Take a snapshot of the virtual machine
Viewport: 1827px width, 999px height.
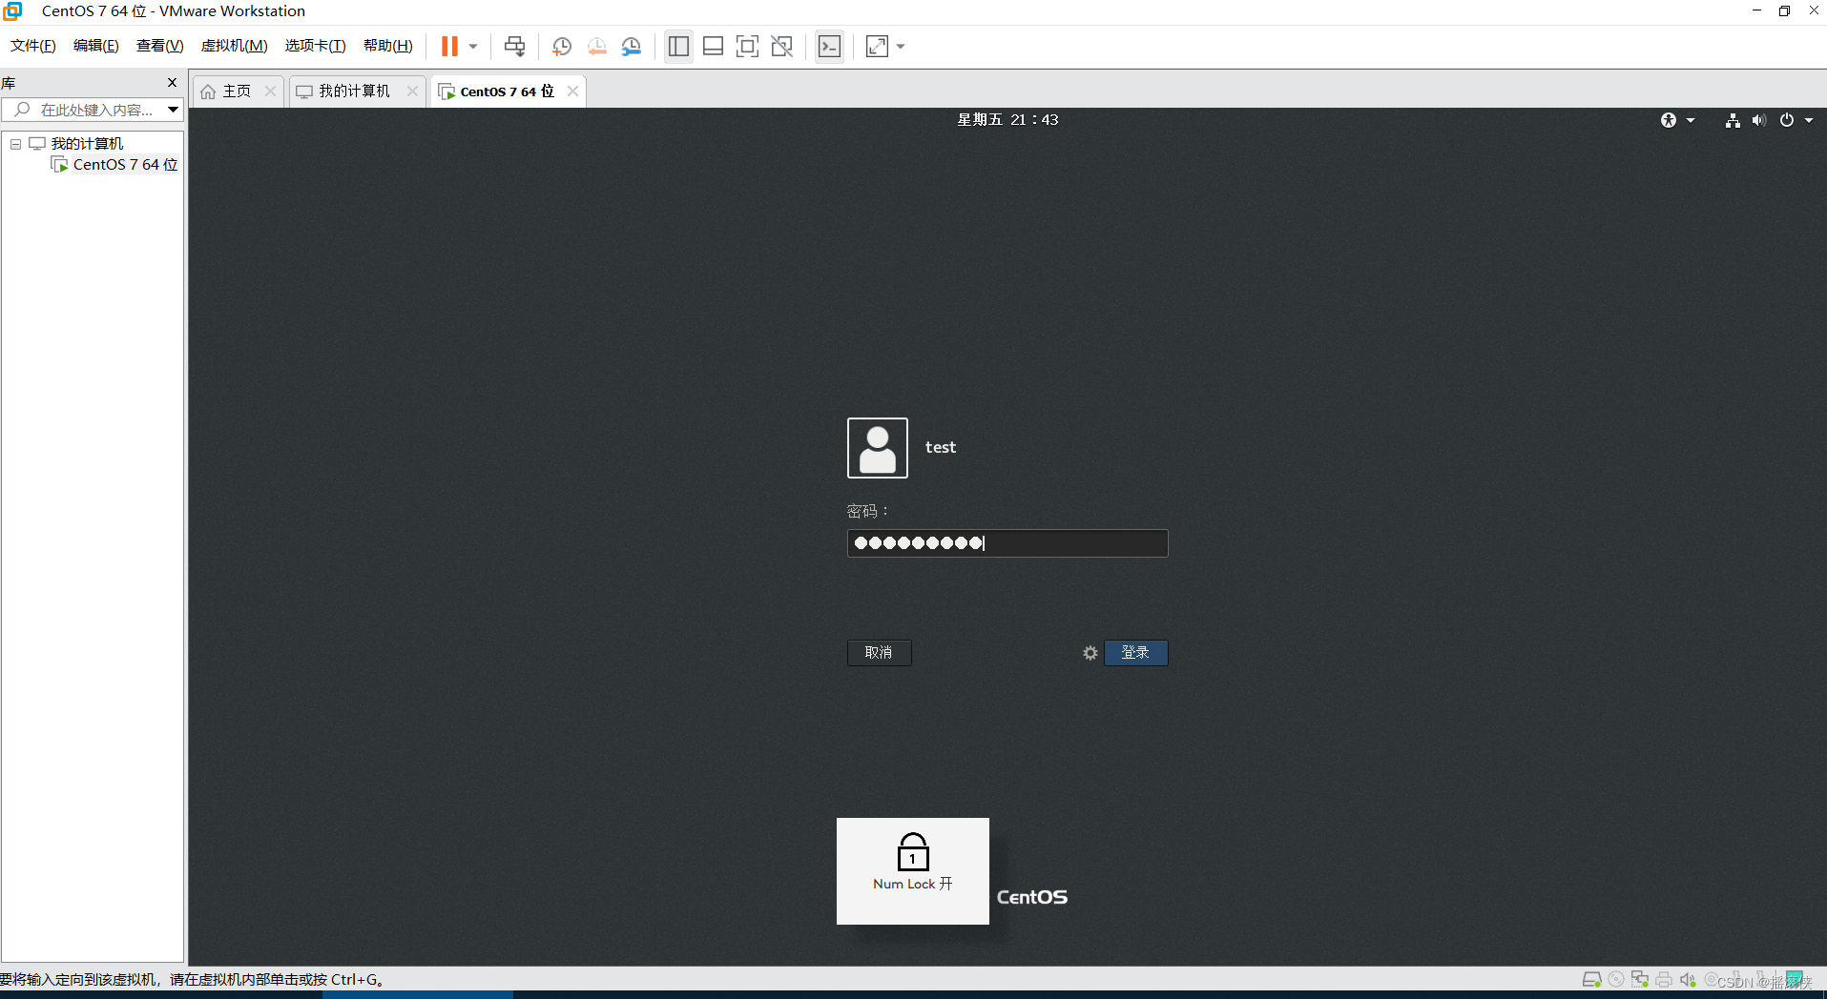tap(562, 46)
